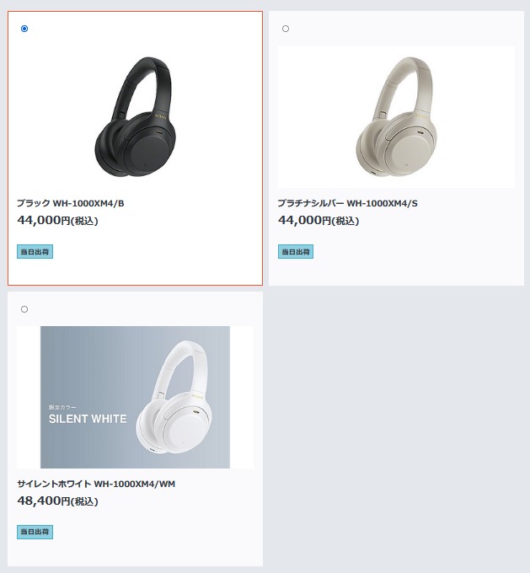Click the サイレントホワイト WH-1000XM4/WM product name
This screenshot has height=573, width=530.
click(96, 484)
